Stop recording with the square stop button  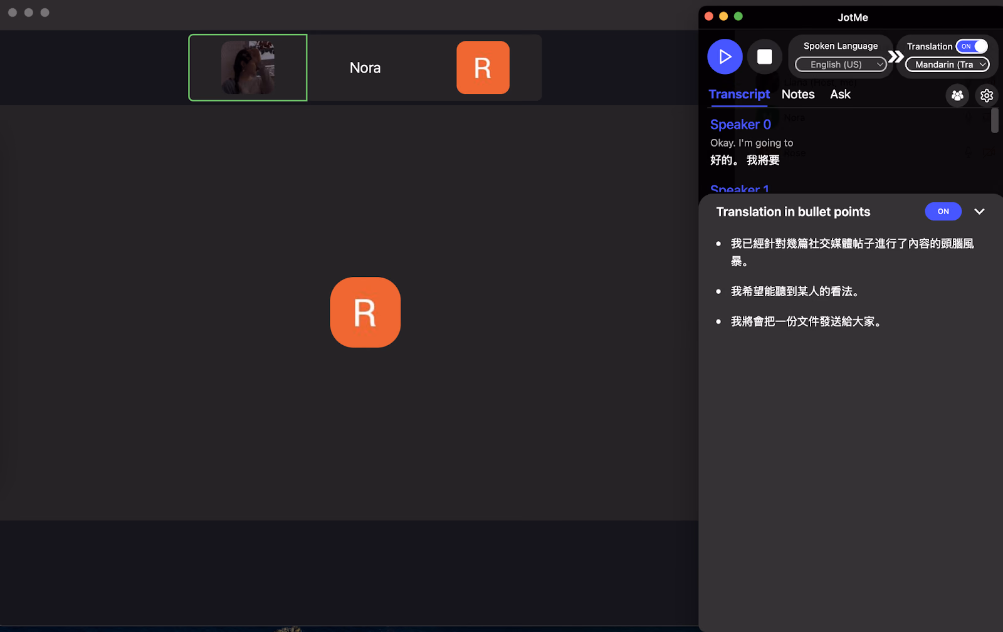tap(765, 57)
